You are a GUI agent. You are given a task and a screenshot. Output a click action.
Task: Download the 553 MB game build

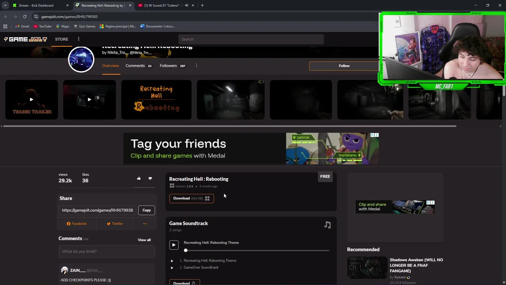(191, 198)
